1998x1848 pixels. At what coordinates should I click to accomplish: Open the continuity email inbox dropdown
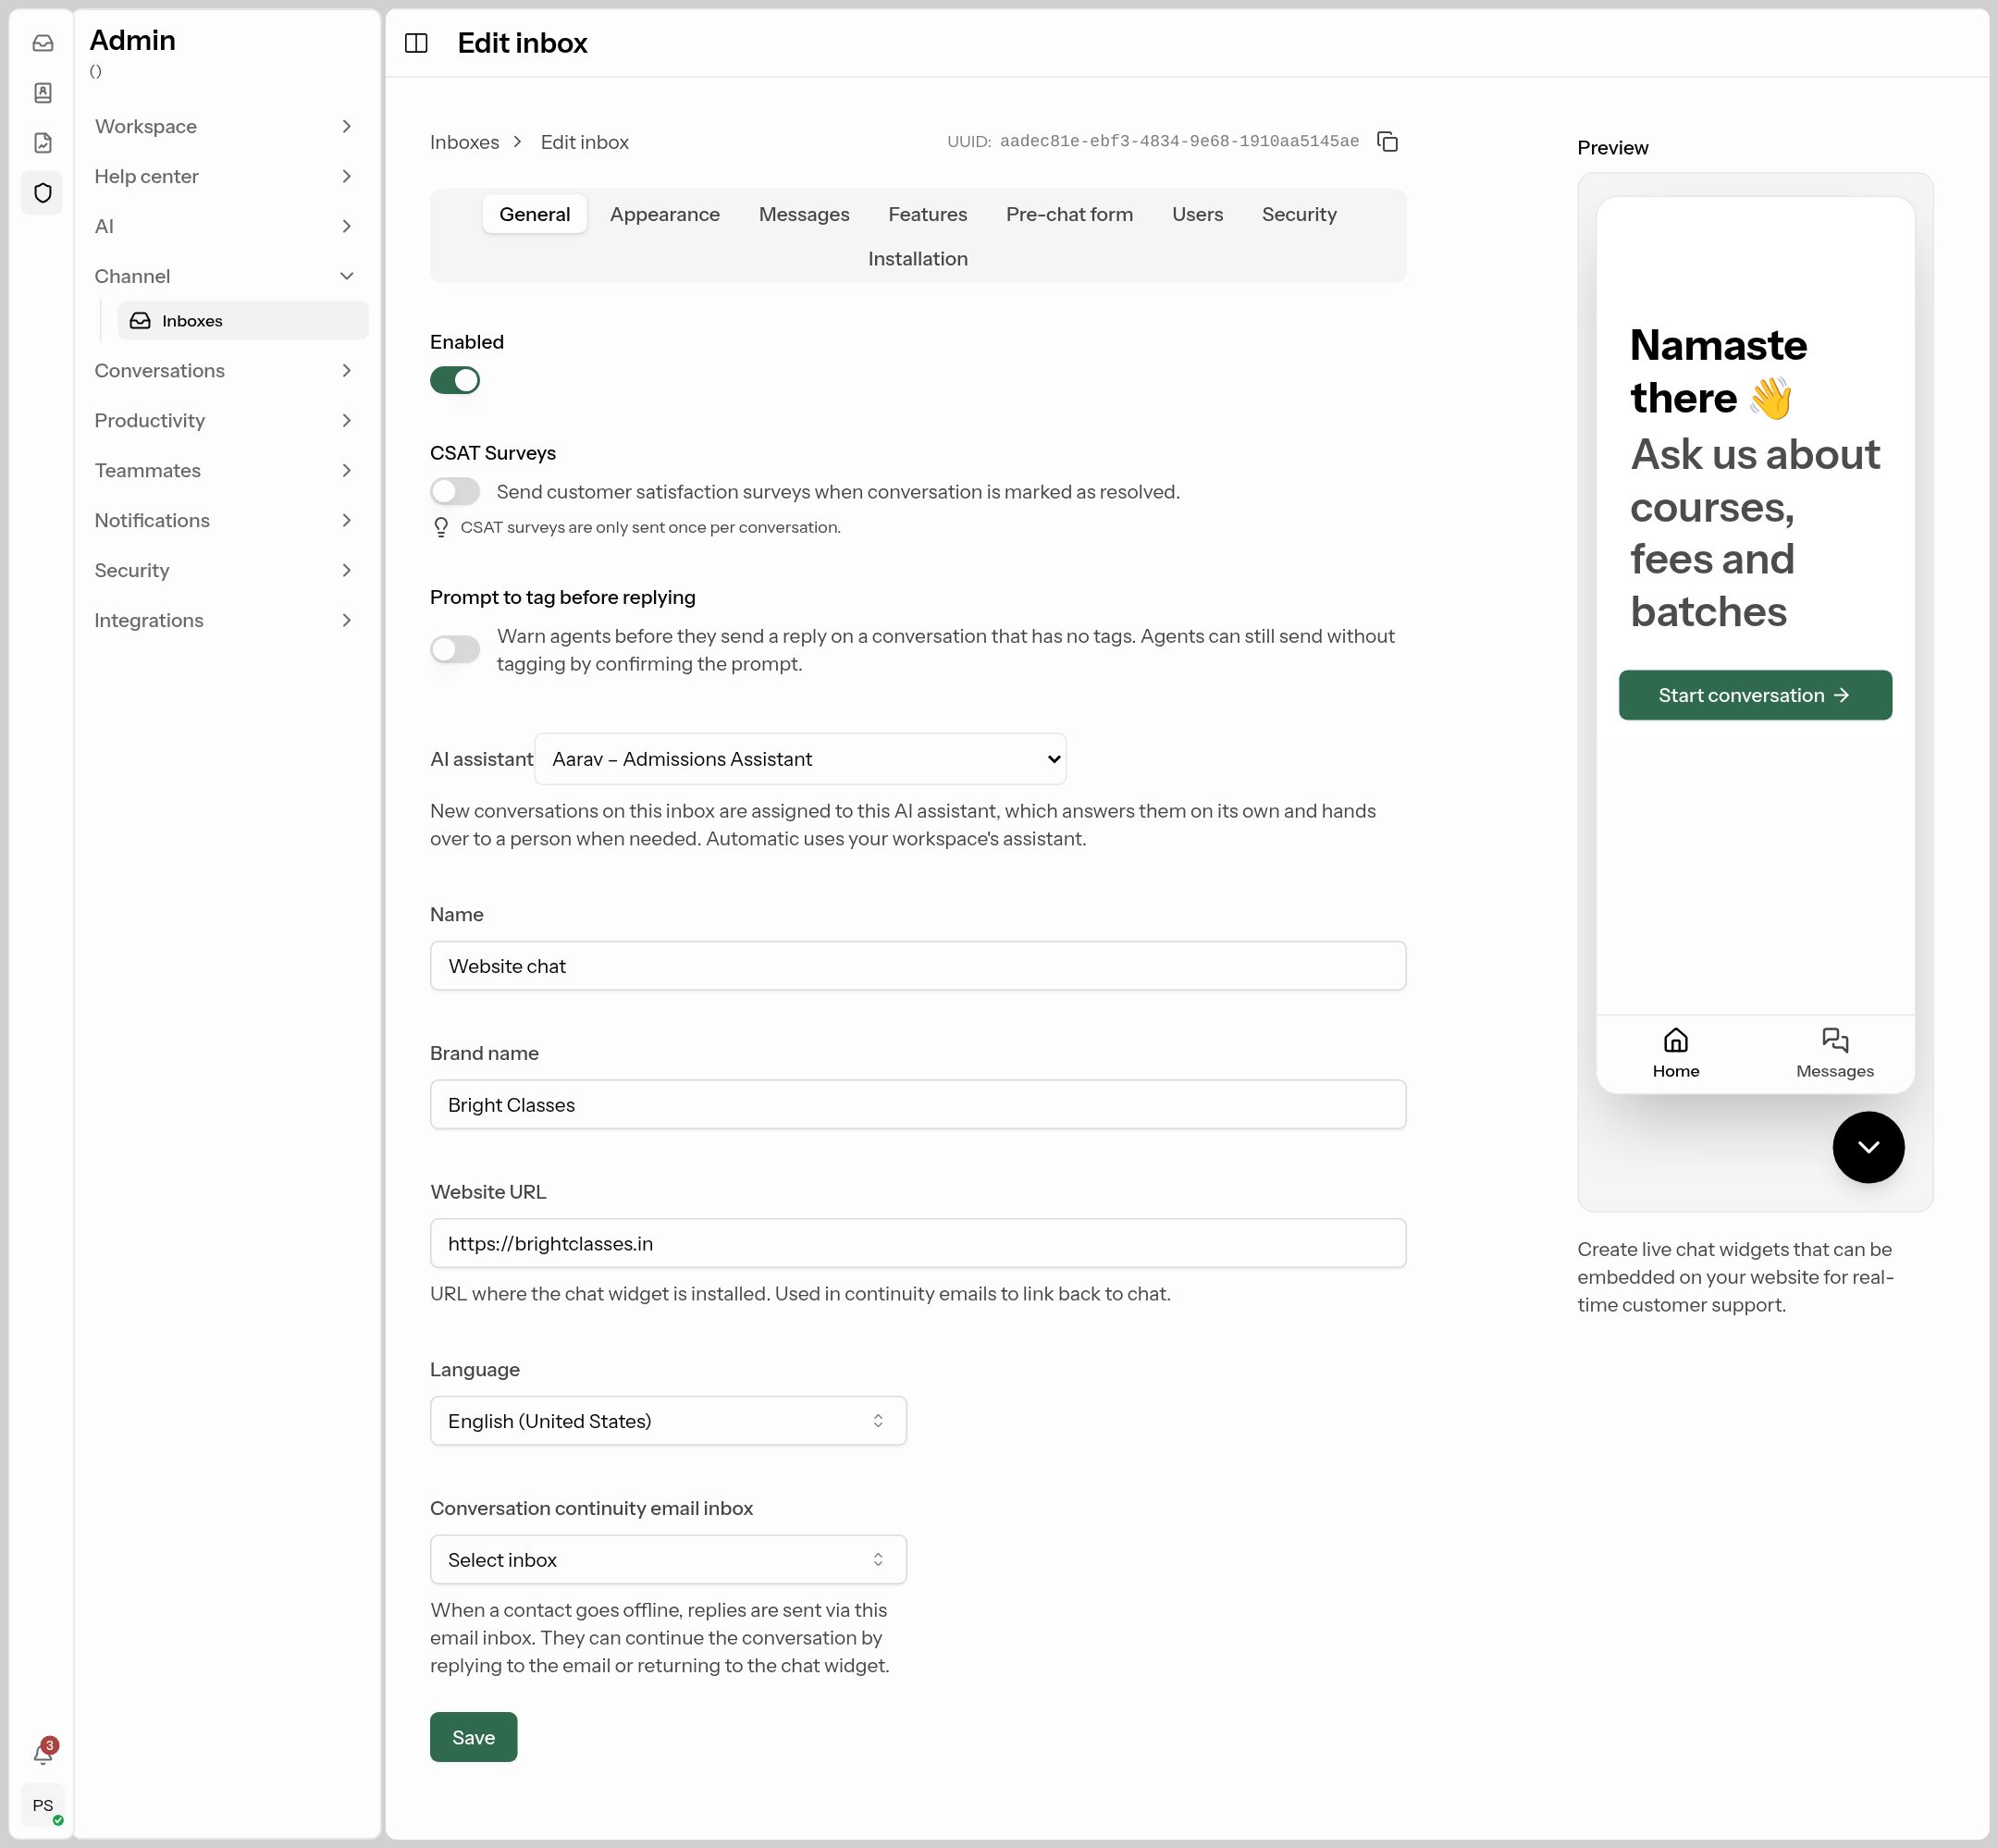pyautogui.click(x=668, y=1560)
